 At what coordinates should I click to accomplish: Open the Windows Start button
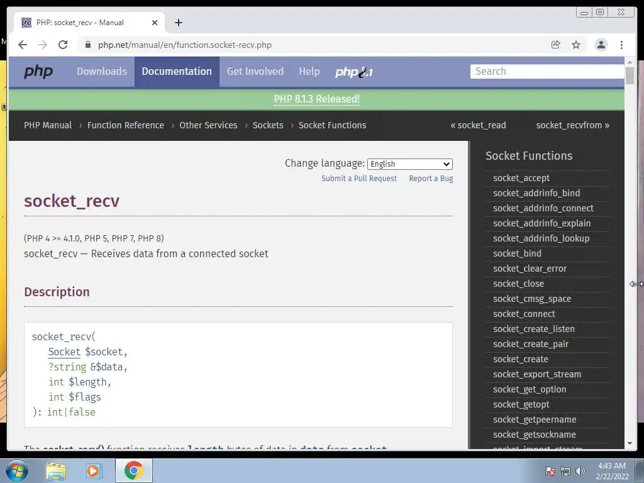[x=17, y=470]
